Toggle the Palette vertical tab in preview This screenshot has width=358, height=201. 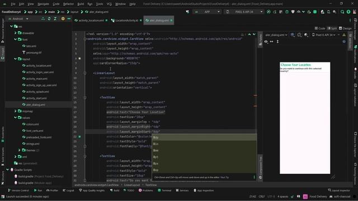pos(260,40)
